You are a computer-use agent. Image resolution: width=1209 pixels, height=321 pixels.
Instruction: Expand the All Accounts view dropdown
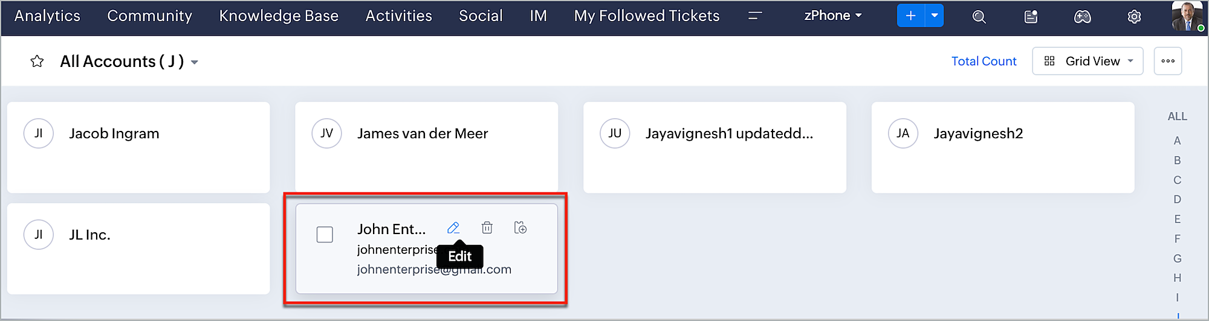tap(195, 62)
